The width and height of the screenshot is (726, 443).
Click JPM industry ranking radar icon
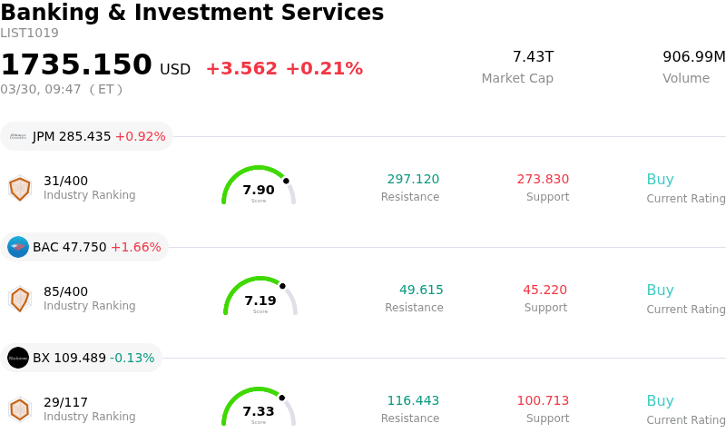point(19,188)
